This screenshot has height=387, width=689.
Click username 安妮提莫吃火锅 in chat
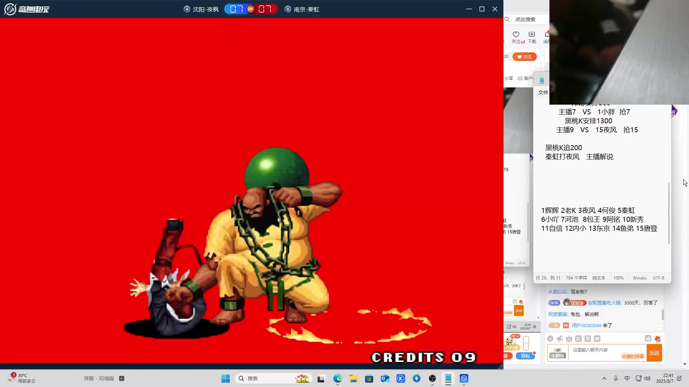click(x=604, y=303)
